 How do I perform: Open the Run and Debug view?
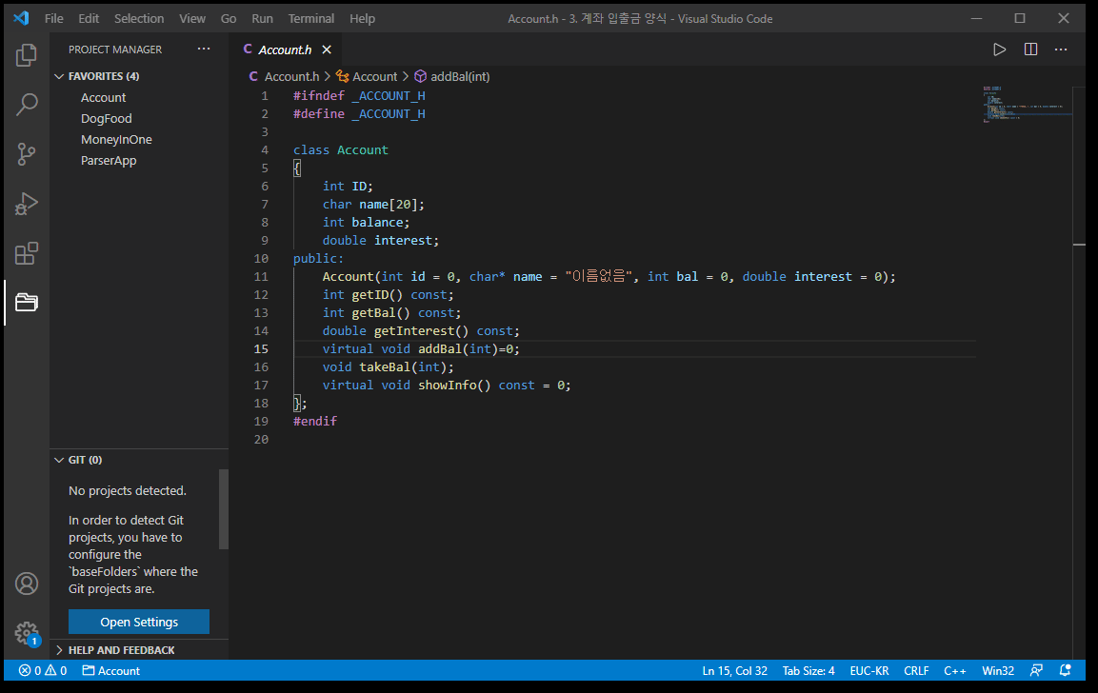pyautogui.click(x=27, y=204)
